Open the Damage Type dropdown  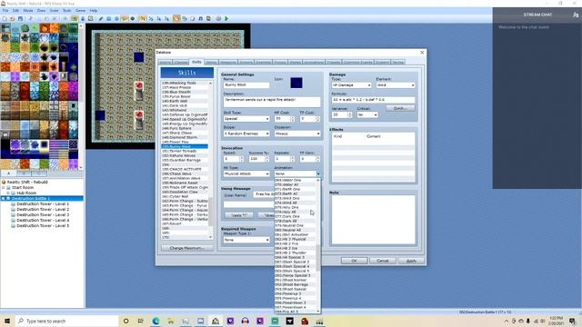(x=351, y=84)
